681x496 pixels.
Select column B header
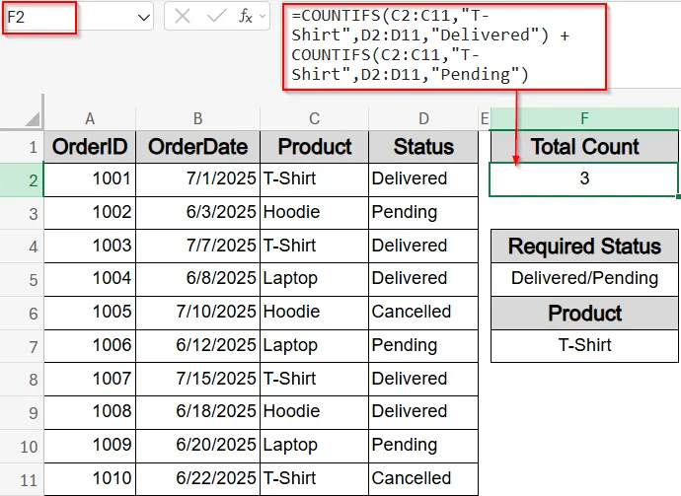[x=198, y=118]
